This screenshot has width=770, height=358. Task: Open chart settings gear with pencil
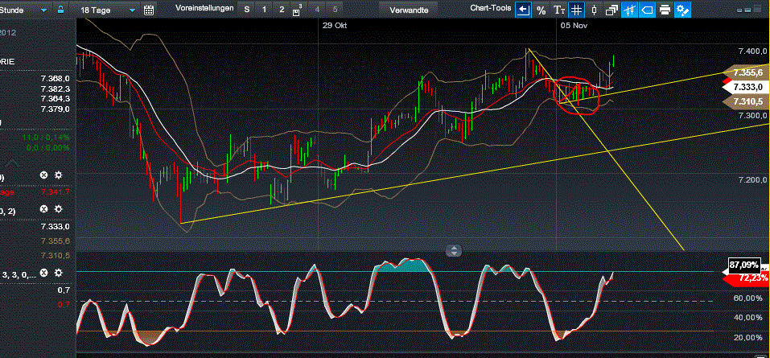pyautogui.click(x=683, y=10)
